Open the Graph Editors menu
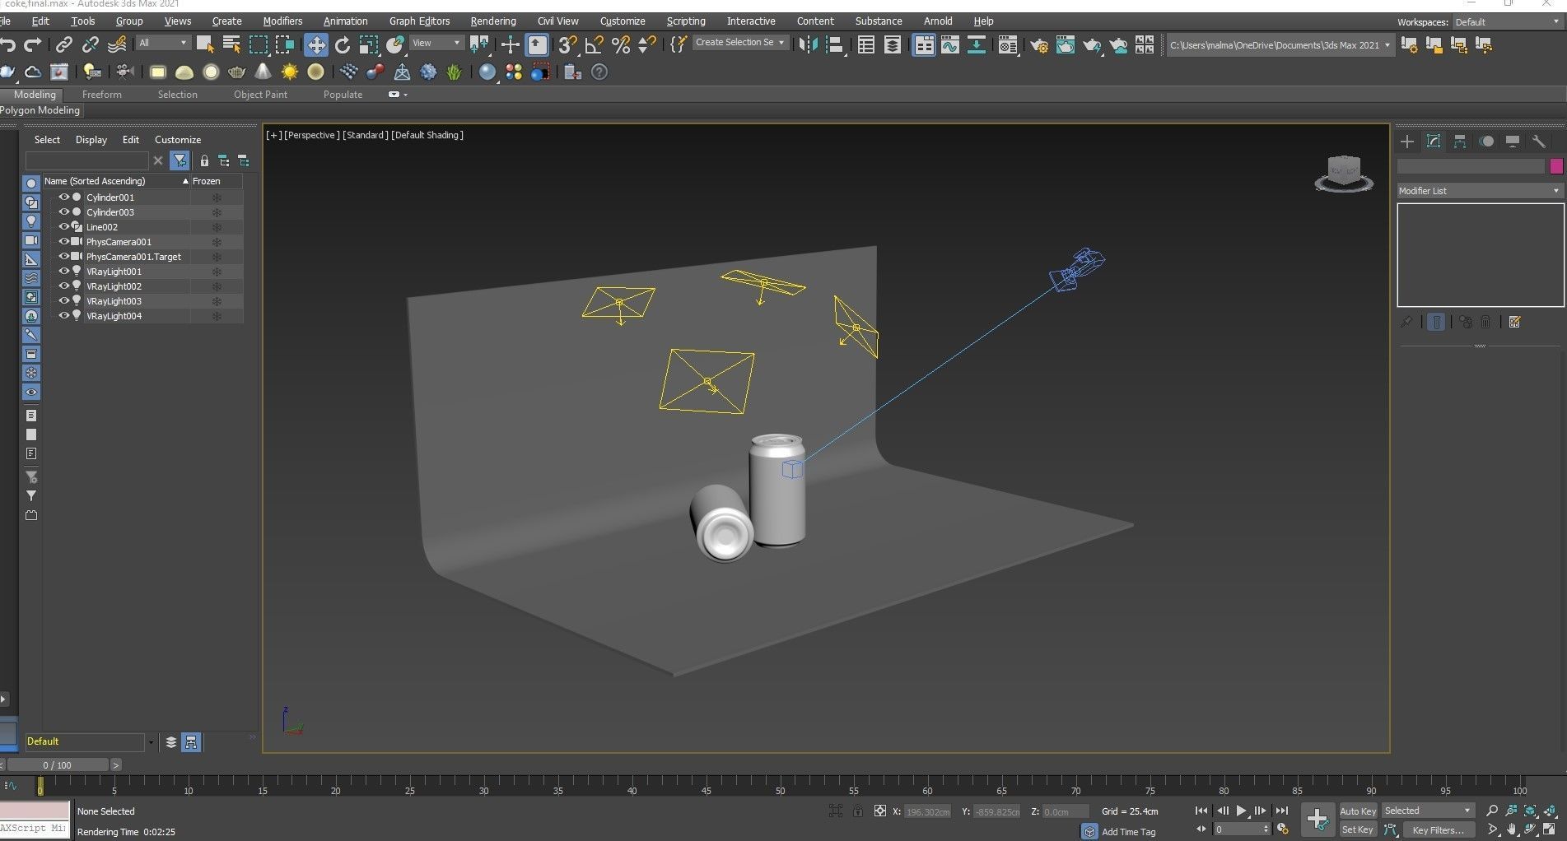The height and width of the screenshot is (841, 1567). [x=419, y=21]
